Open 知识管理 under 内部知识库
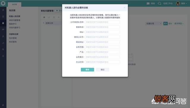 click(13, 38)
